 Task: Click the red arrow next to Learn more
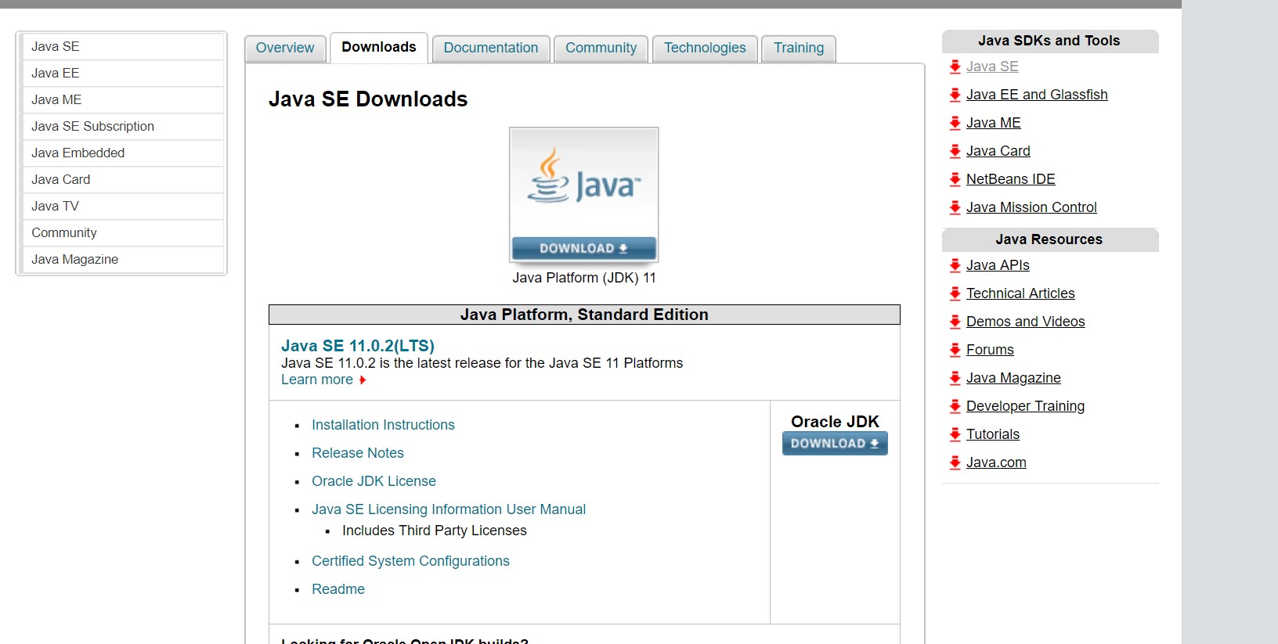pyautogui.click(x=363, y=380)
